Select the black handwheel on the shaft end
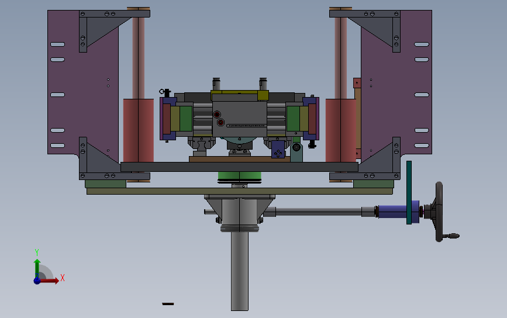Image resolution: width=507 pixels, height=318 pixels. 439,212
